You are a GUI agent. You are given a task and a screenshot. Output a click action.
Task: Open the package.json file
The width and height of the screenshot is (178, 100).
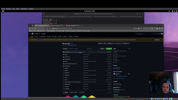[x=67, y=89]
